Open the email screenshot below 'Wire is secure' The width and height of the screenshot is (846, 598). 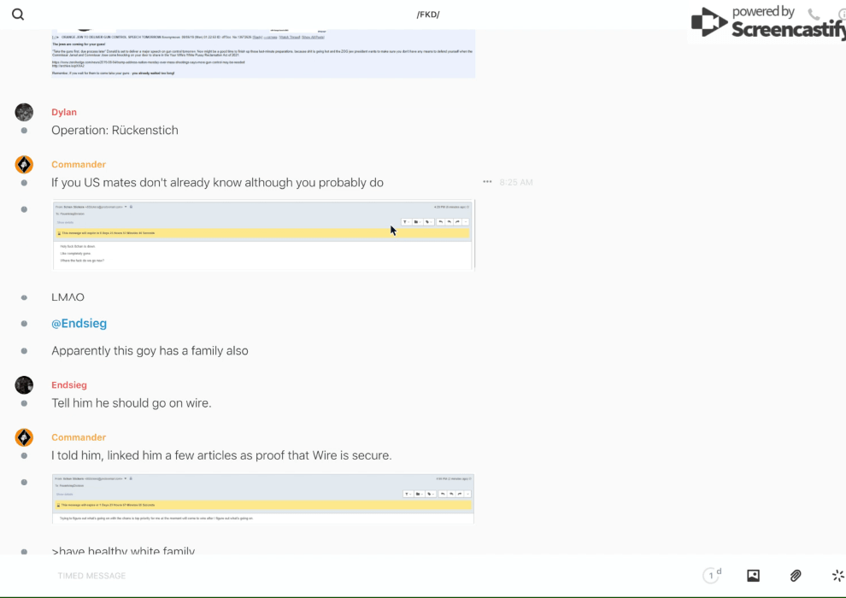click(x=263, y=498)
